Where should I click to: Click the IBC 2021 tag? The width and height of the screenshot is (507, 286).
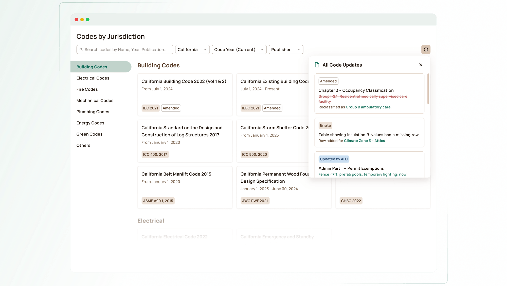pos(150,108)
